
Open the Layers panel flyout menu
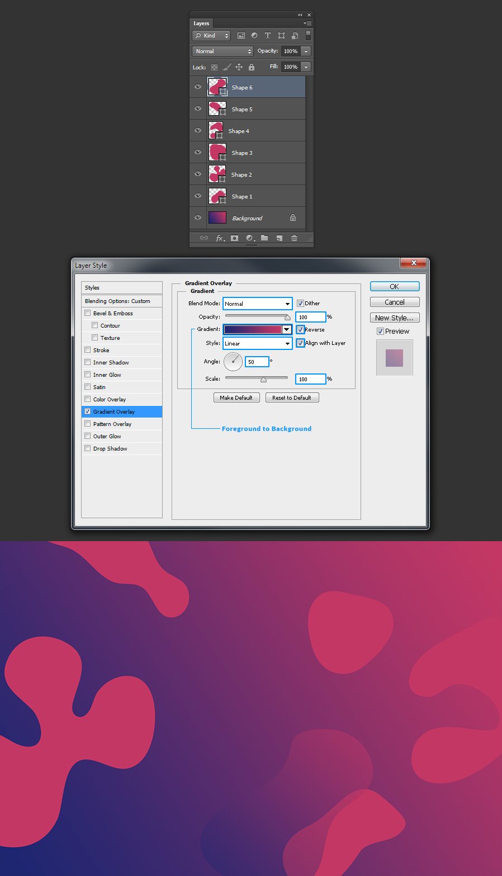[307, 23]
